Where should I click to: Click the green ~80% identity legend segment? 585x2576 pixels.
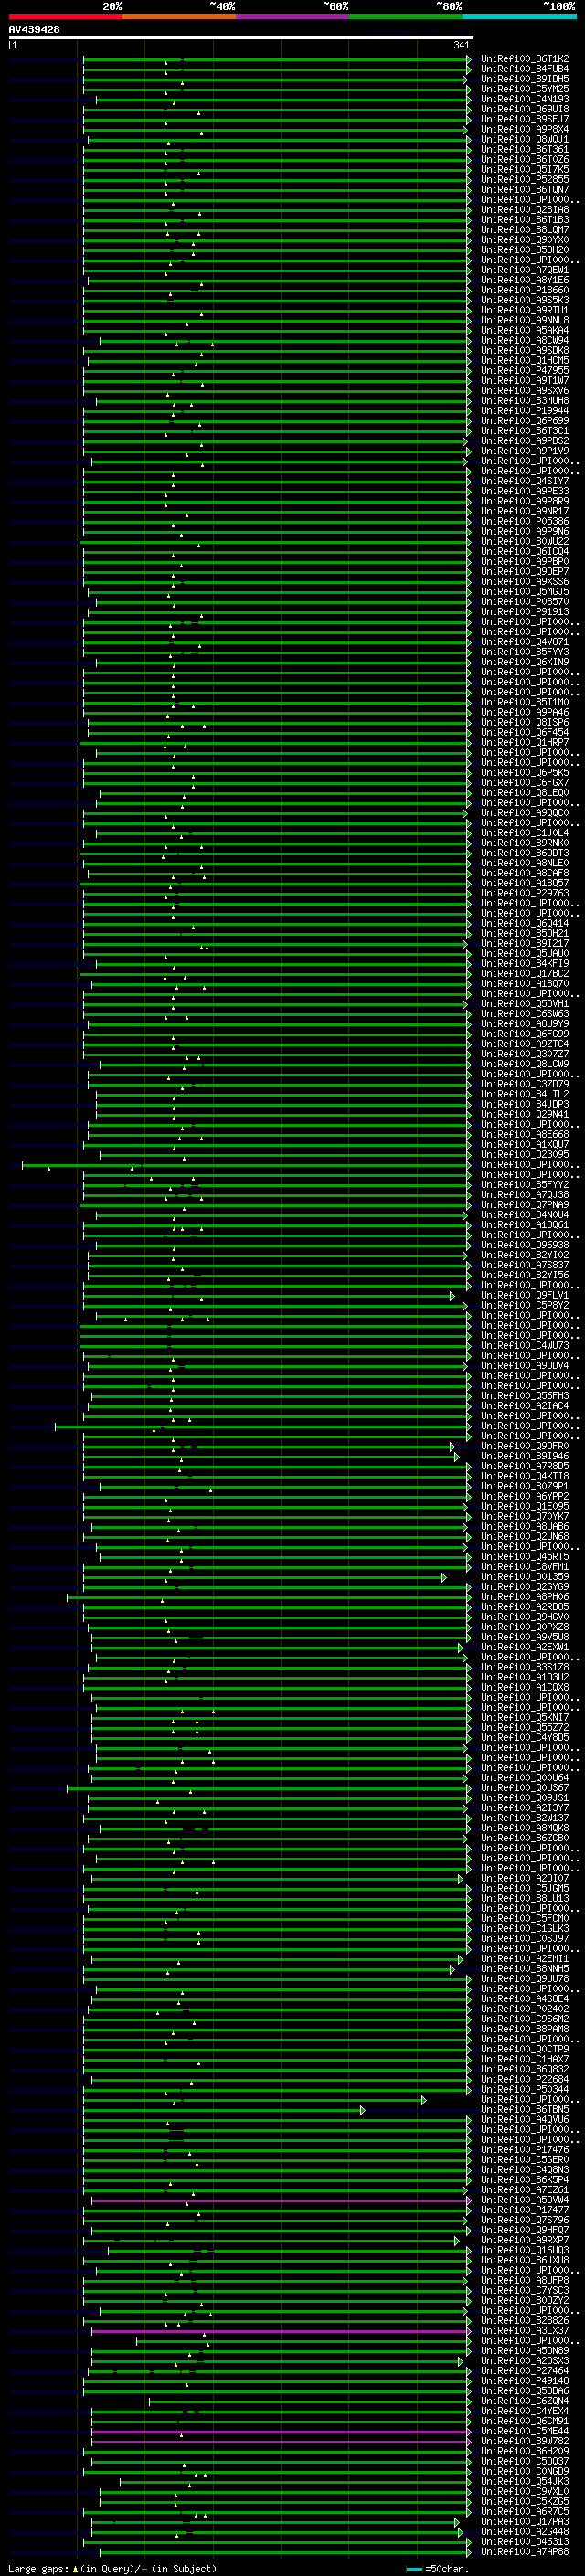tap(406, 16)
